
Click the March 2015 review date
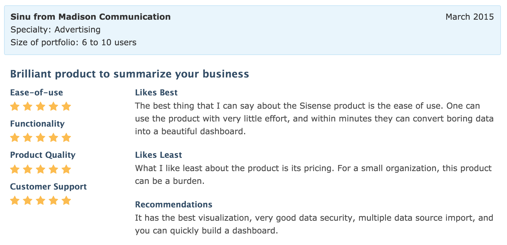[470, 17]
